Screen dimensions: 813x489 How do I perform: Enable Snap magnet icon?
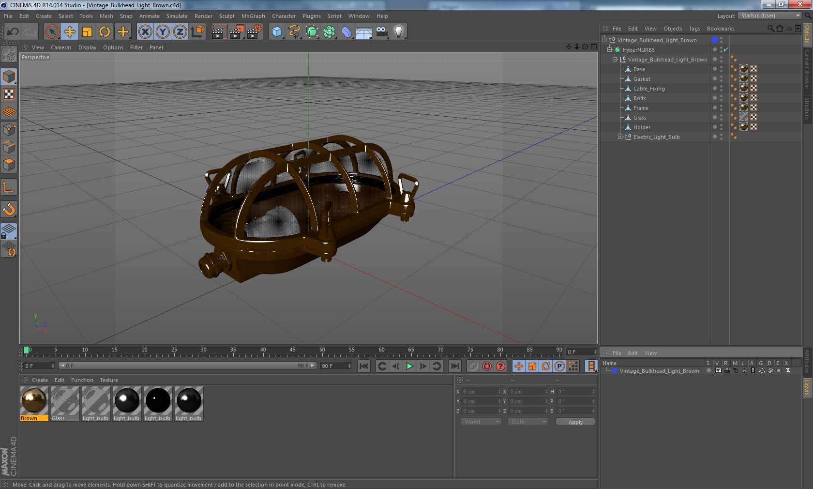click(9, 210)
